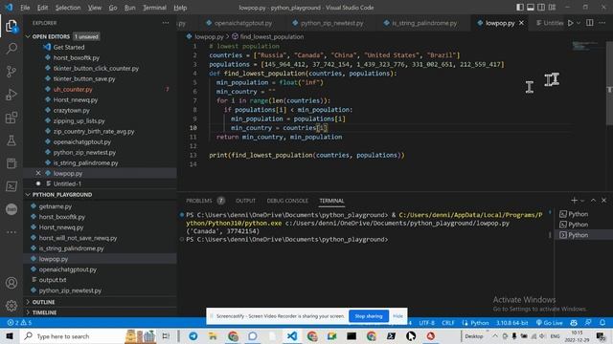Open the Testing flask view
Screen dimensions: 613x344
click(x=11, y=140)
